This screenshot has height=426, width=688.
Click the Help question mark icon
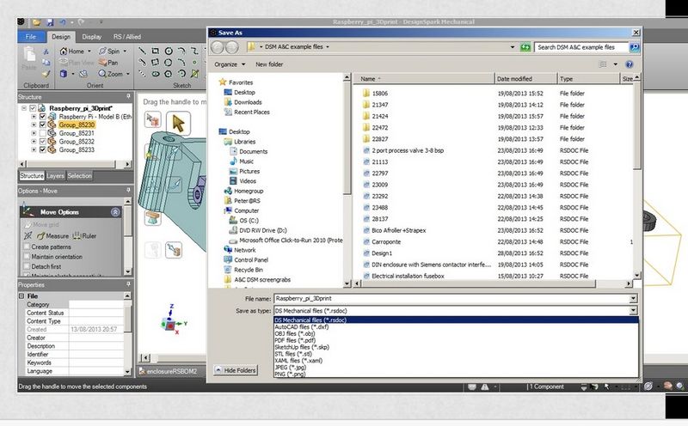click(x=630, y=64)
